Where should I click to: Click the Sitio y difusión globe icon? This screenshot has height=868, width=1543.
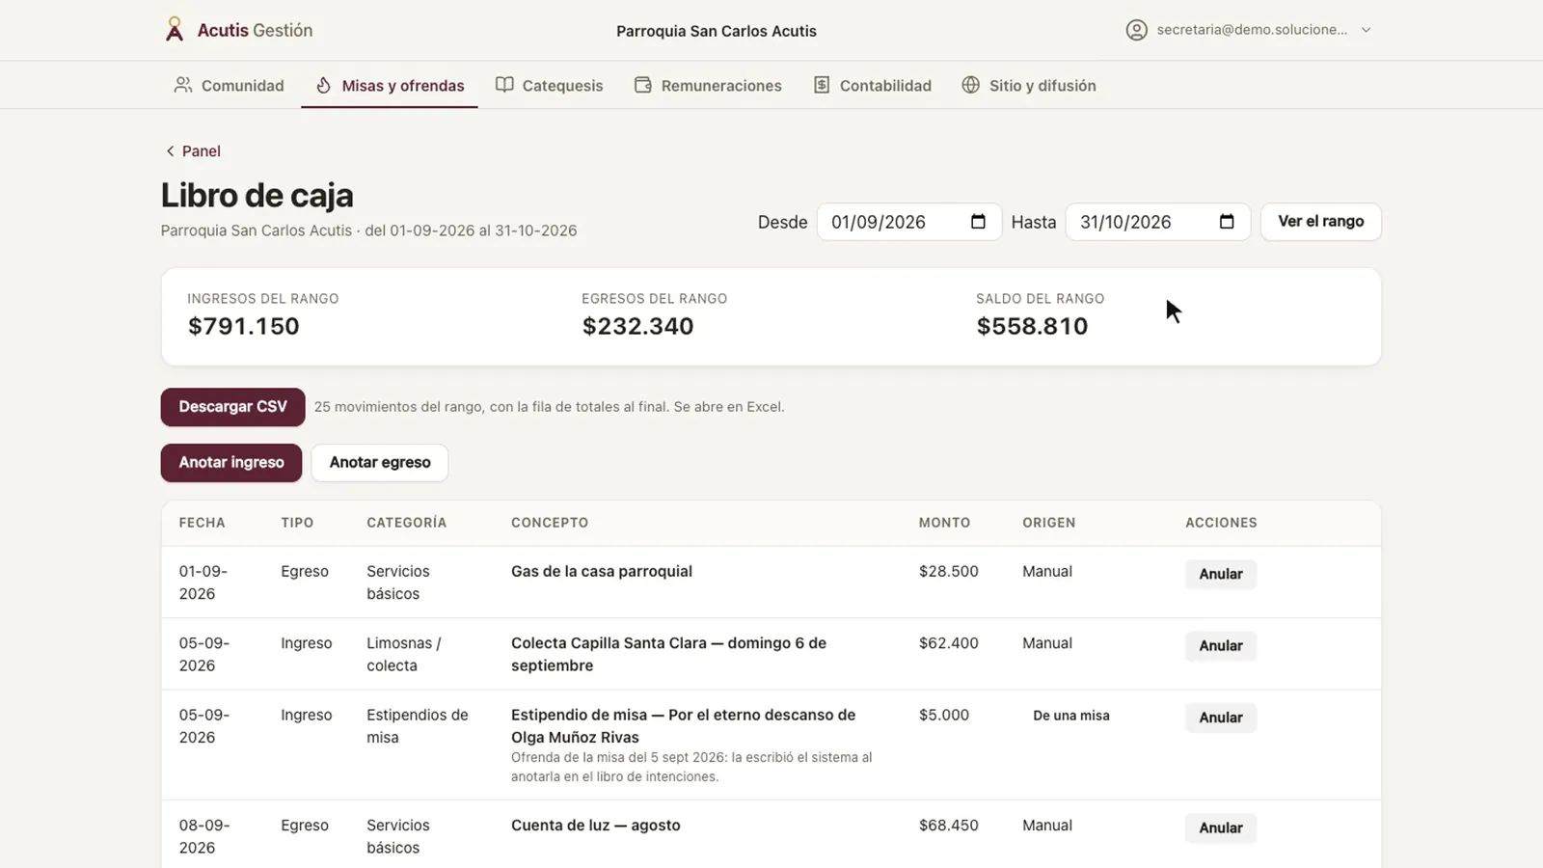(971, 85)
